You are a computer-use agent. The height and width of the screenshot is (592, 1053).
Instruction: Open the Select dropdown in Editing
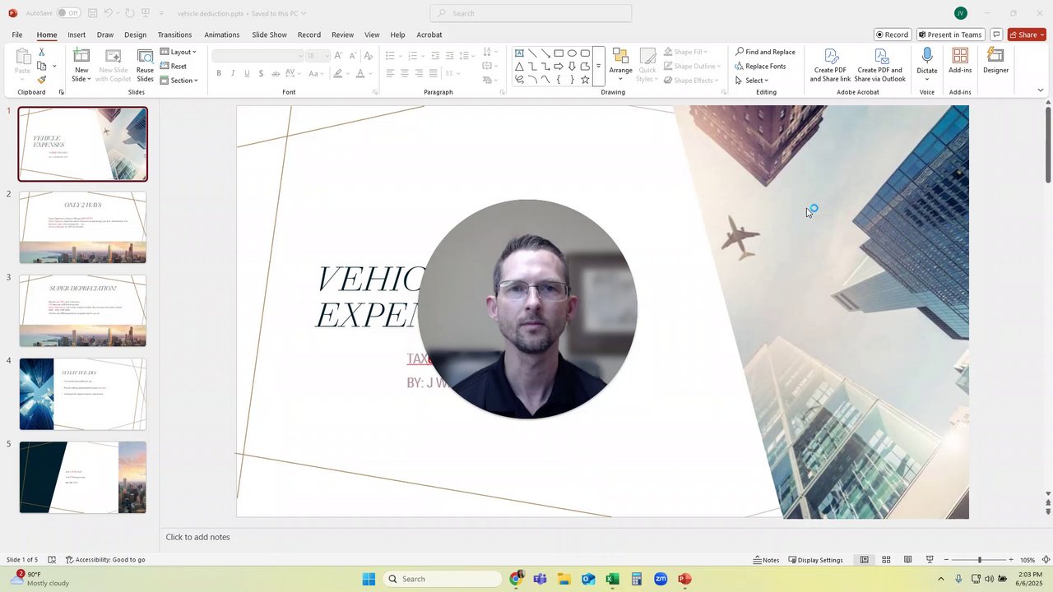[752, 80]
